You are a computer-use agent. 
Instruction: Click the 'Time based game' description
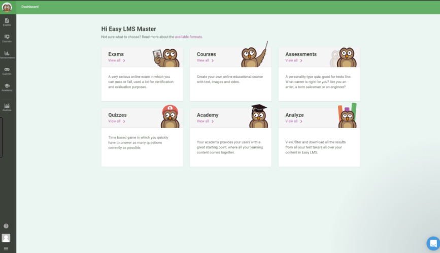pos(138,143)
